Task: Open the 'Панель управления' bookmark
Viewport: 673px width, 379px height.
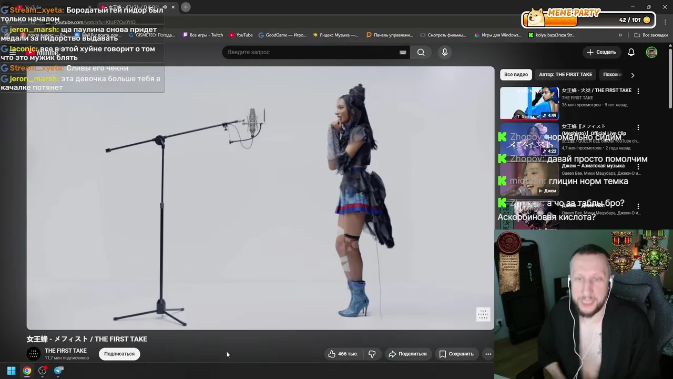Action: point(390,35)
